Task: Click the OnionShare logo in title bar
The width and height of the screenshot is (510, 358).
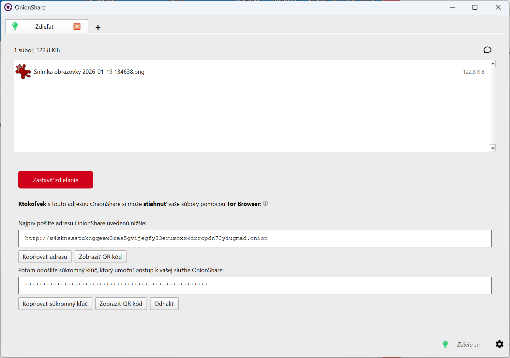Action: click(8, 7)
